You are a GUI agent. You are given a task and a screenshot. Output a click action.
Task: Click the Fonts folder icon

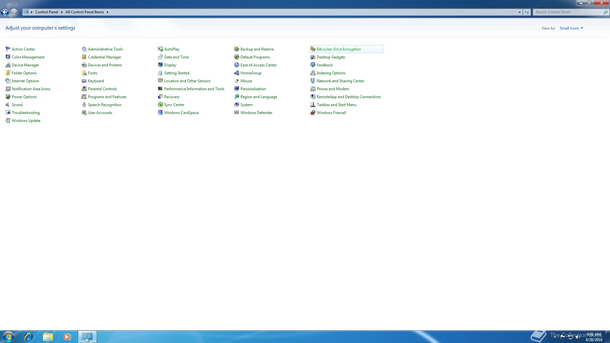84,73
